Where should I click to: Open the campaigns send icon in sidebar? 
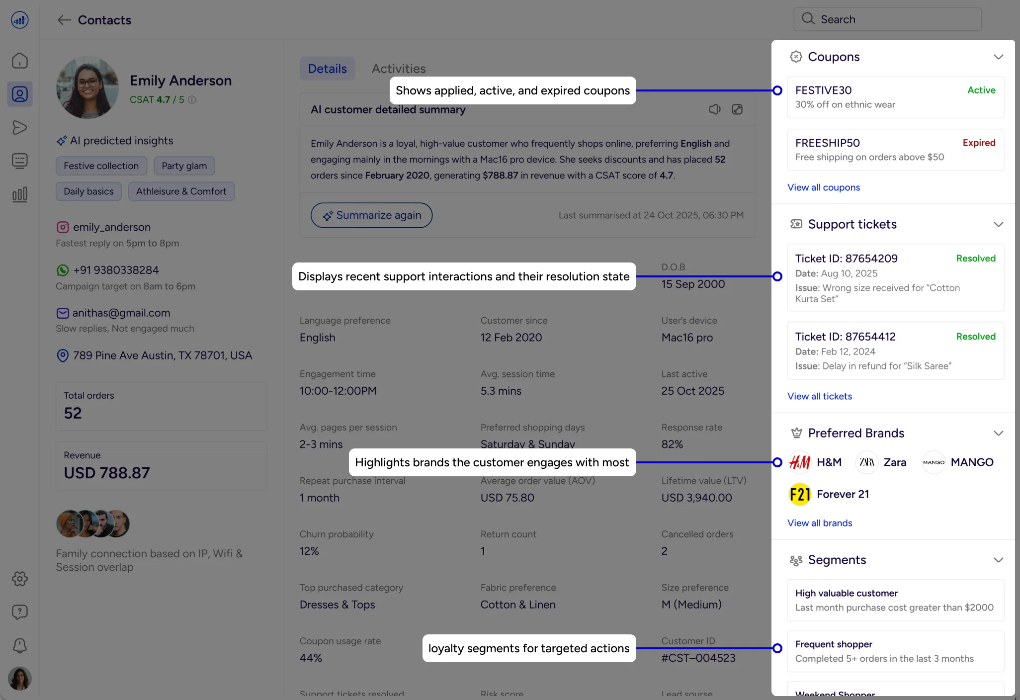20,128
